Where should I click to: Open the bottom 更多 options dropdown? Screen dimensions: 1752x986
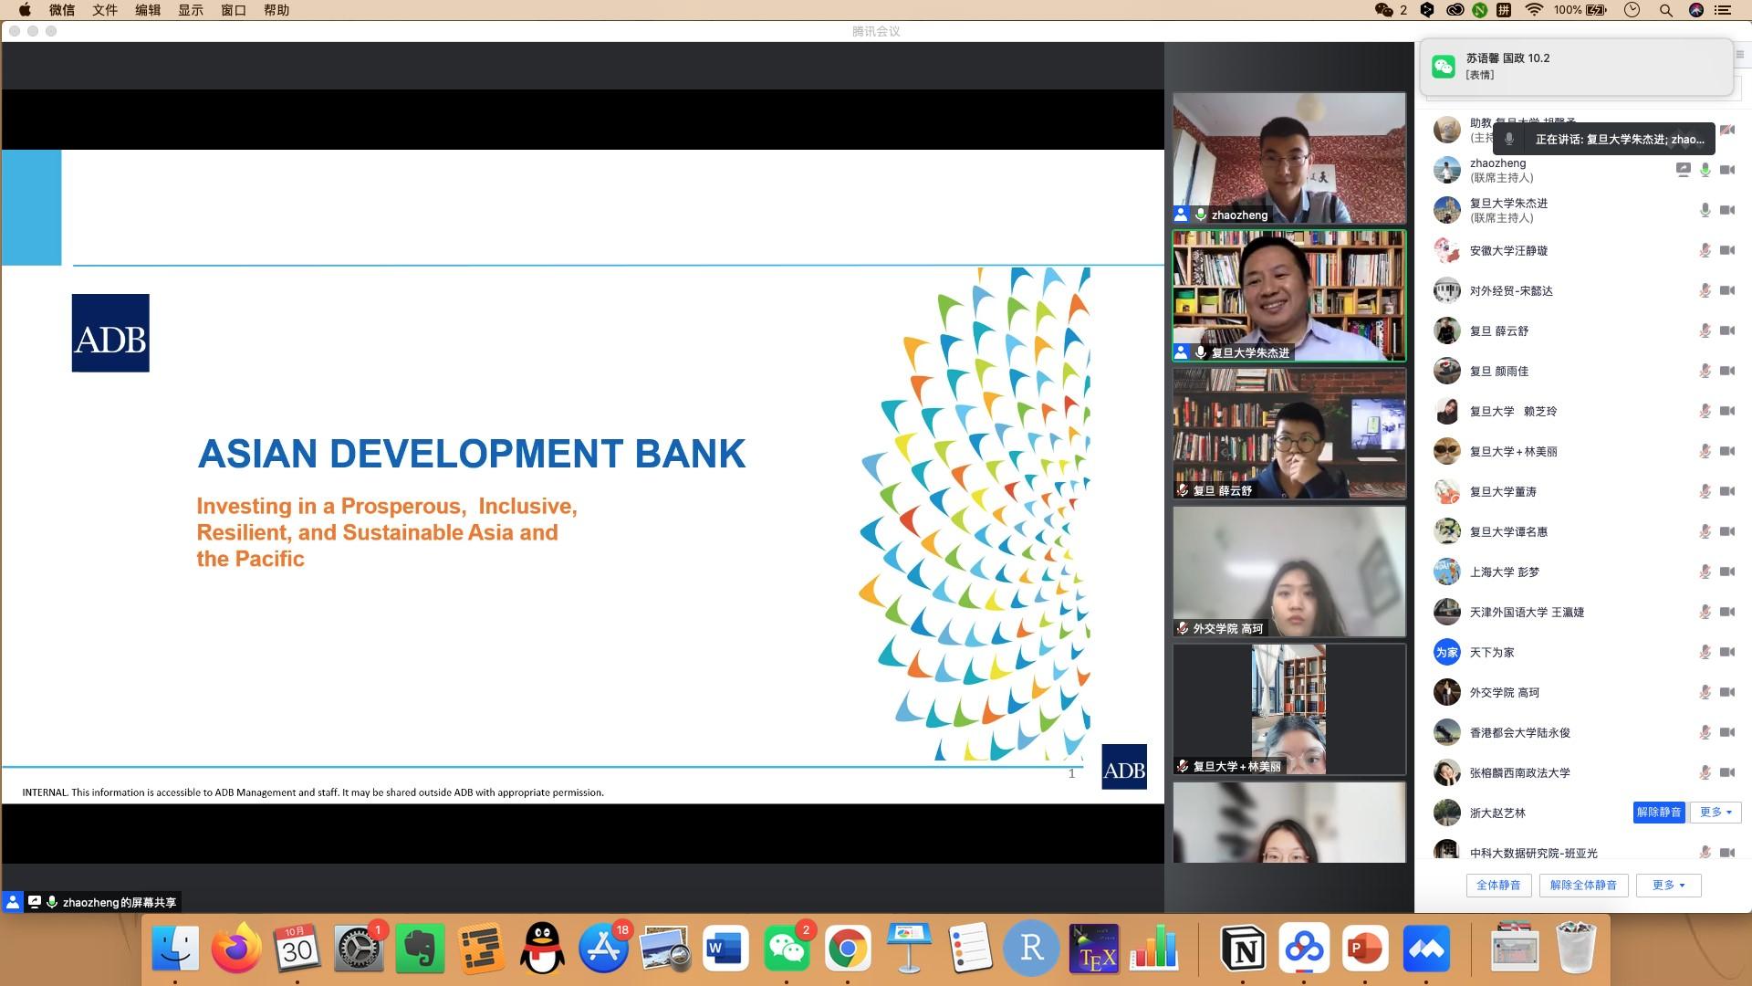1668,885
